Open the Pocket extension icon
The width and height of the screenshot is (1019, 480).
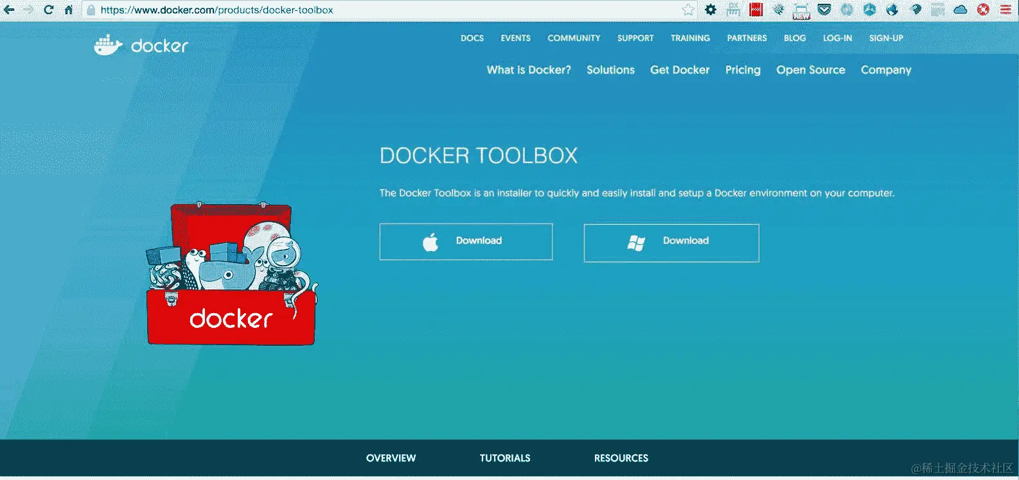point(824,10)
